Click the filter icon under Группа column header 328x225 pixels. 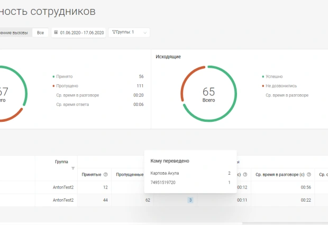(x=73, y=168)
